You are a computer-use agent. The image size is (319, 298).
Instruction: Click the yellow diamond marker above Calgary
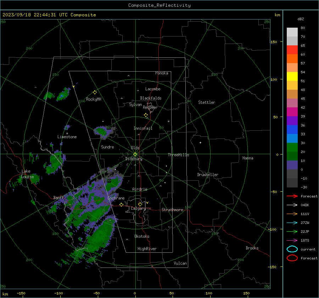[140, 204]
